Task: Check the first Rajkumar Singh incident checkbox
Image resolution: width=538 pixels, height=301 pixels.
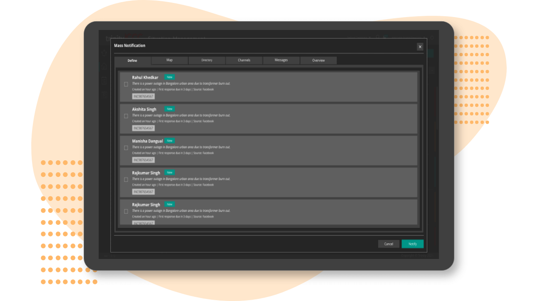Action: (x=126, y=180)
